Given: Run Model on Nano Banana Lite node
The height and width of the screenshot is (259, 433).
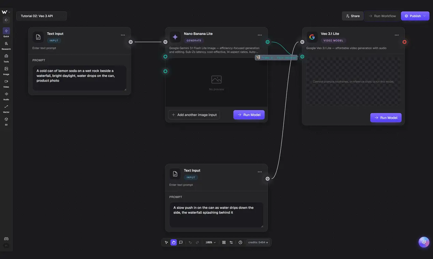Looking at the screenshot, I should 249,115.
